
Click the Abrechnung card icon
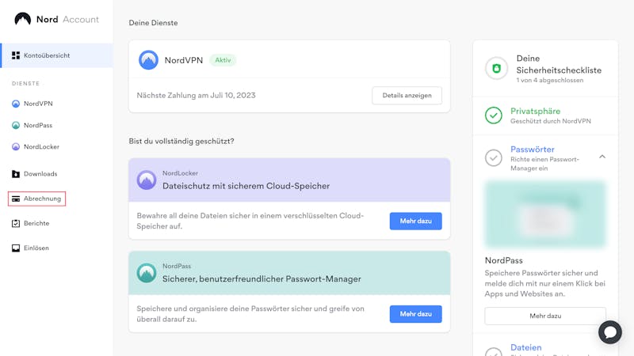(x=16, y=199)
